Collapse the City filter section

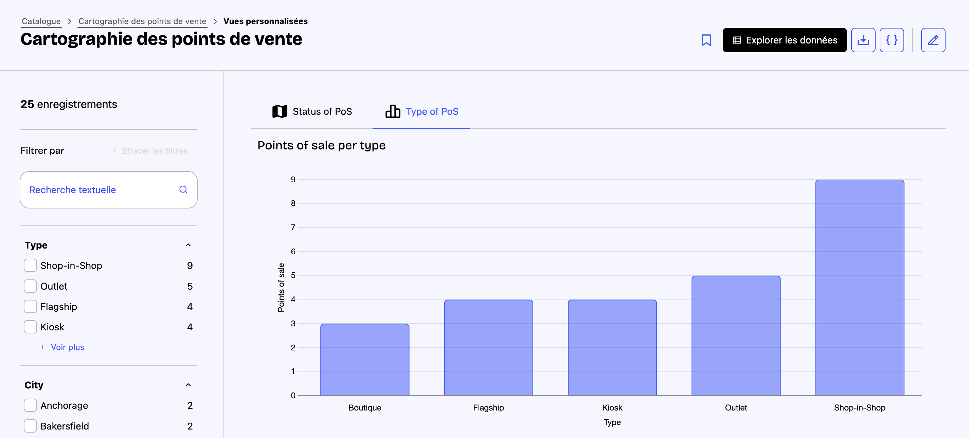coord(188,385)
